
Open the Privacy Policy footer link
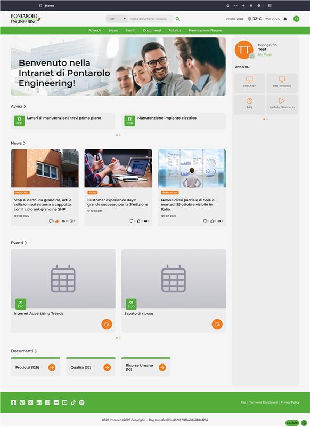290,402
